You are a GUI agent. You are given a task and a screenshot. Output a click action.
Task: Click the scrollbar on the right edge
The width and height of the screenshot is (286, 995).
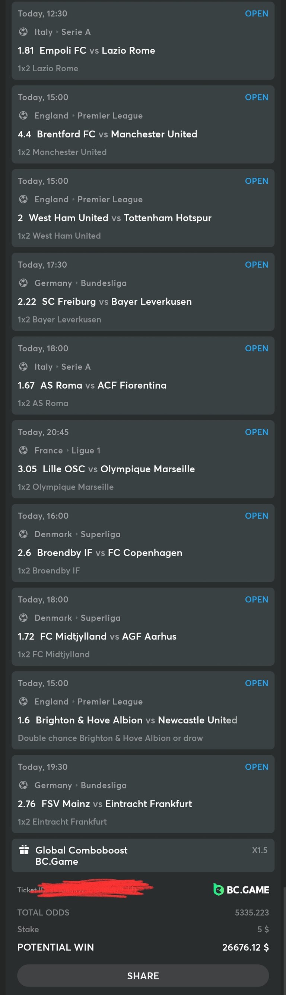click(285, 941)
